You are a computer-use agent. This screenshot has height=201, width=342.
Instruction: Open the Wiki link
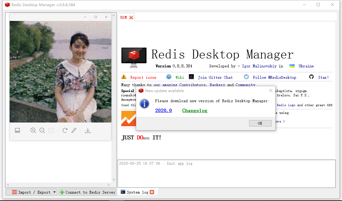pyautogui.click(x=180, y=78)
